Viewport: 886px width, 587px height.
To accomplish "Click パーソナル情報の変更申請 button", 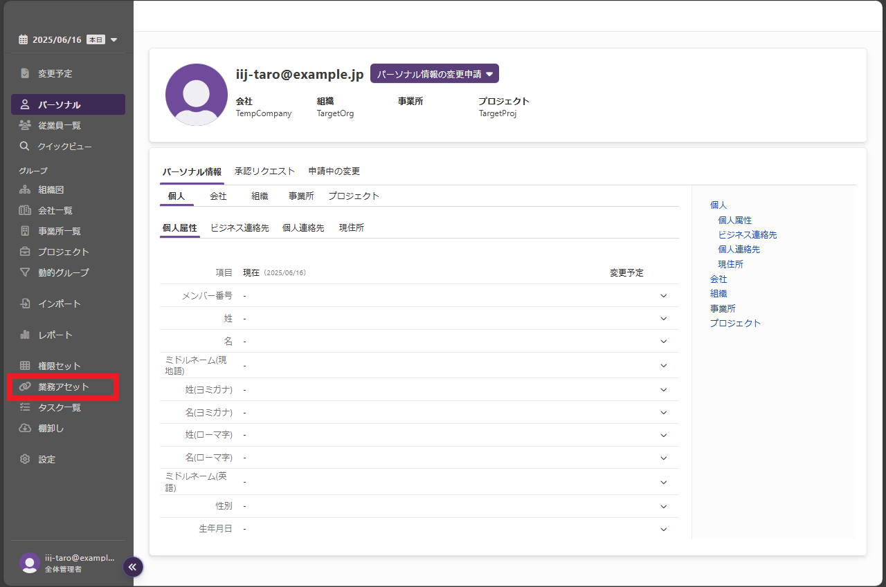I will (434, 74).
